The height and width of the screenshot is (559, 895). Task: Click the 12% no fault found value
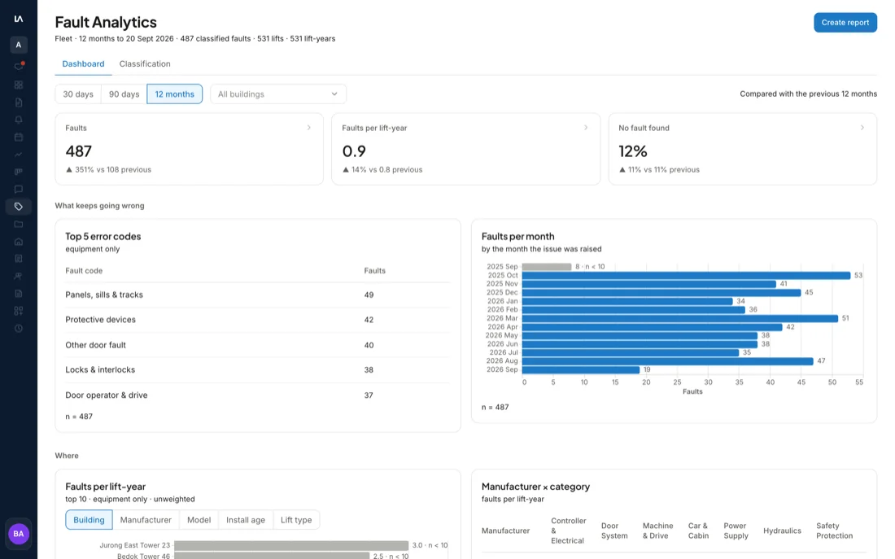click(633, 151)
